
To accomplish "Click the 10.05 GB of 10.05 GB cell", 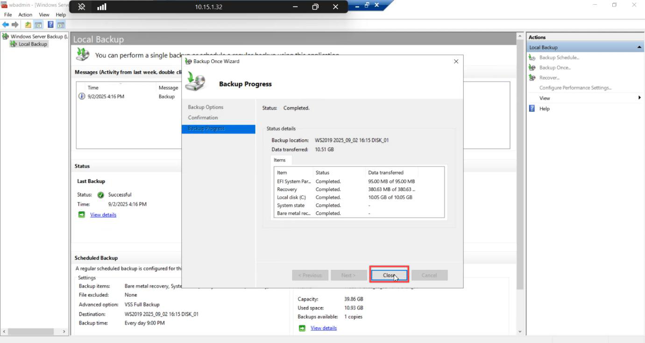I will (x=390, y=197).
